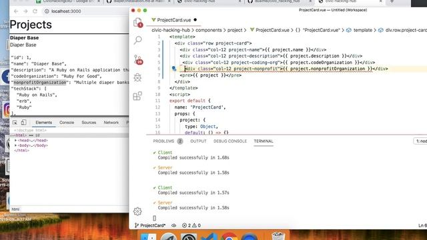Image resolution: width=427 pixels, height=240 pixels.
Task: Click the unsaved dot on ProjectCard.vue tab
Action: pyautogui.click(x=195, y=20)
